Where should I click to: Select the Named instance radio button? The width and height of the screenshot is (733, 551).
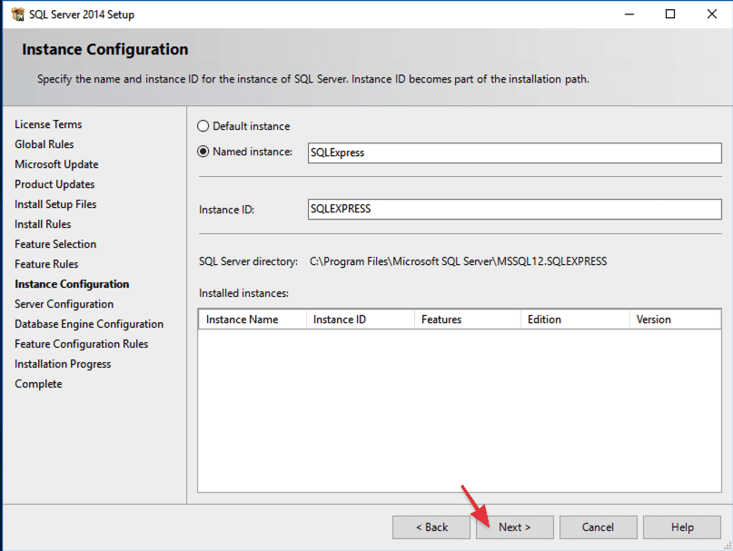tap(203, 152)
